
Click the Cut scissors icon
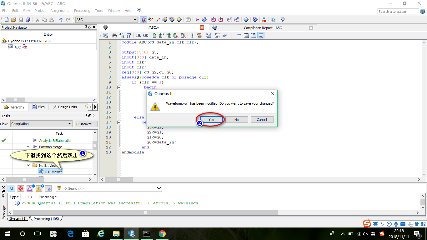(37, 20)
